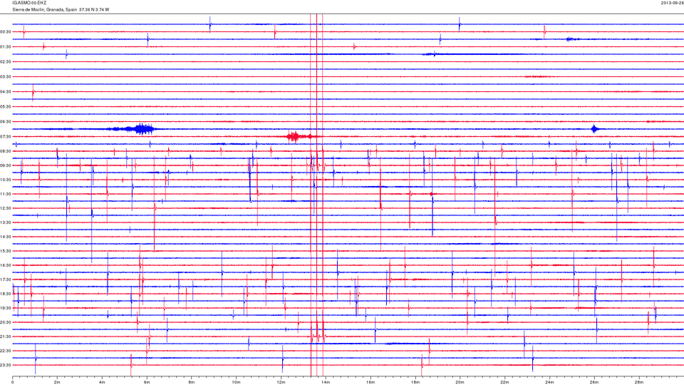The height and width of the screenshot is (385, 684).
Task: Click the 8m tick on minute axis
Action: [192, 382]
